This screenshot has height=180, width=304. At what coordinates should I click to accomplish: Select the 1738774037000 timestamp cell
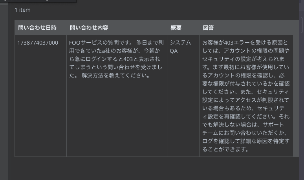41,96
